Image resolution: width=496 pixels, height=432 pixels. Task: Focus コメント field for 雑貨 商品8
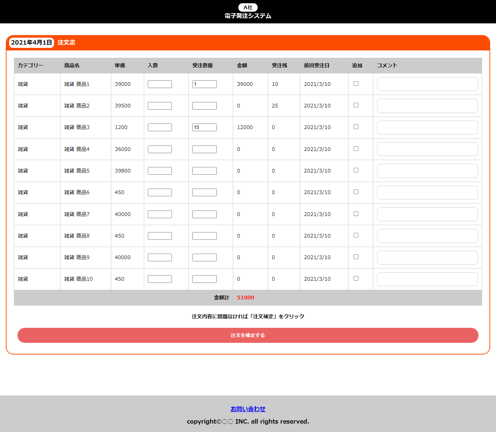point(427,236)
